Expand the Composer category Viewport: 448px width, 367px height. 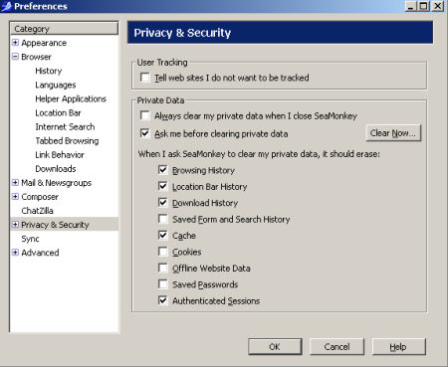tap(15, 196)
